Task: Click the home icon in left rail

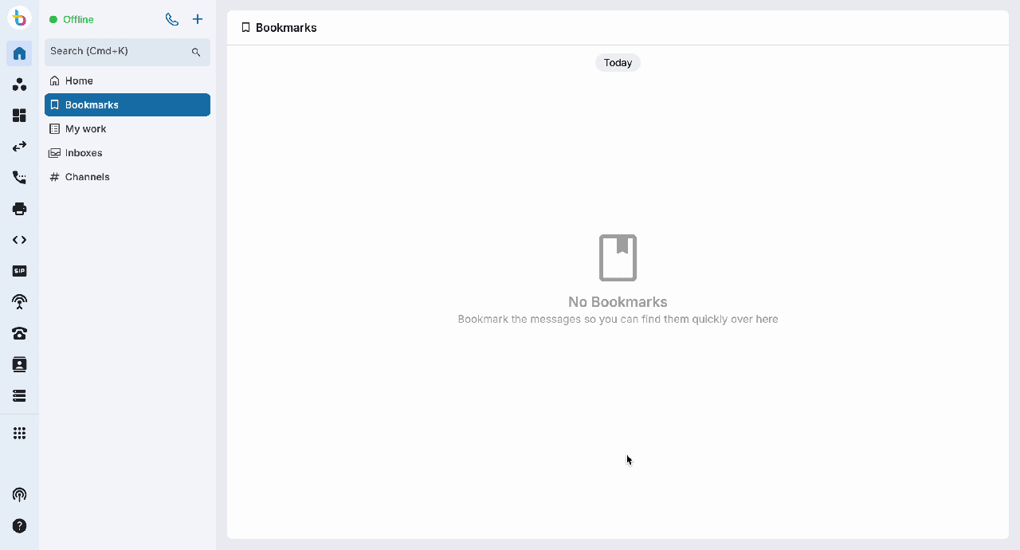Action: [x=19, y=53]
